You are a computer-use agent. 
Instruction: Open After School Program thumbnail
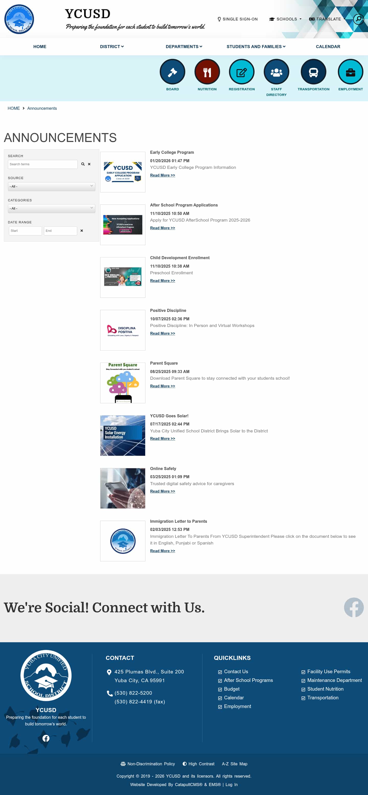pyautogui.click(x=123, y=225)
